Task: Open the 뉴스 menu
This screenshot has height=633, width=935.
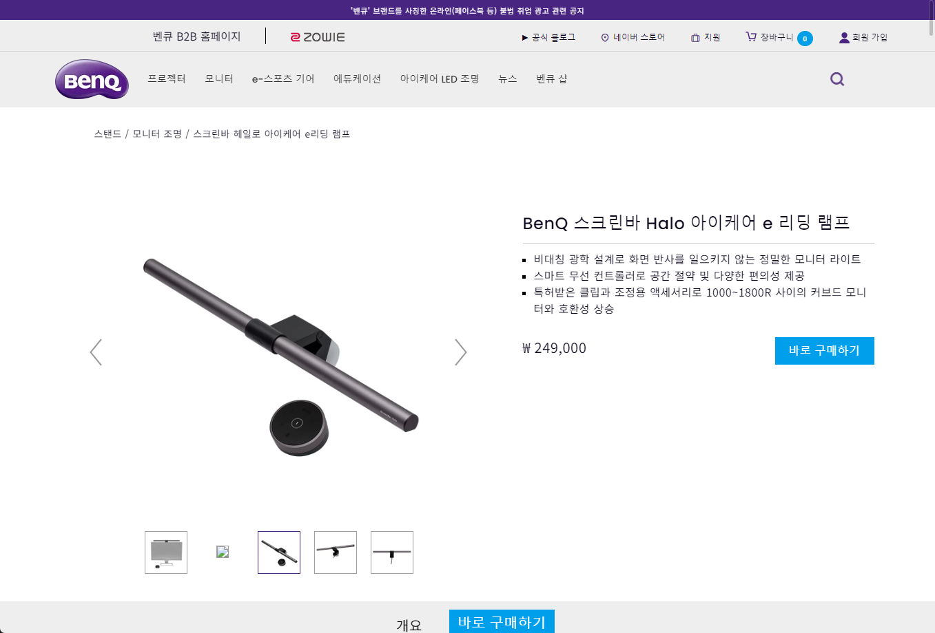Action: tap(508, 79)
